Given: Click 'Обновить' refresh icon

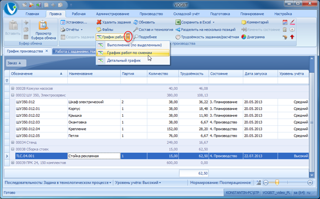Looking at the screenshot, I should [x=135, y=22].
